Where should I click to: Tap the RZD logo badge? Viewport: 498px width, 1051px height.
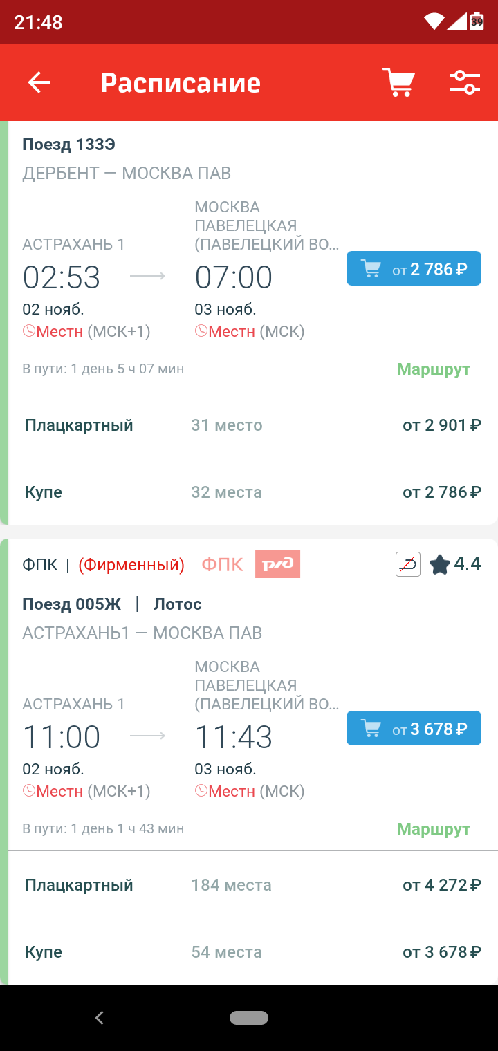click(277, 564)
